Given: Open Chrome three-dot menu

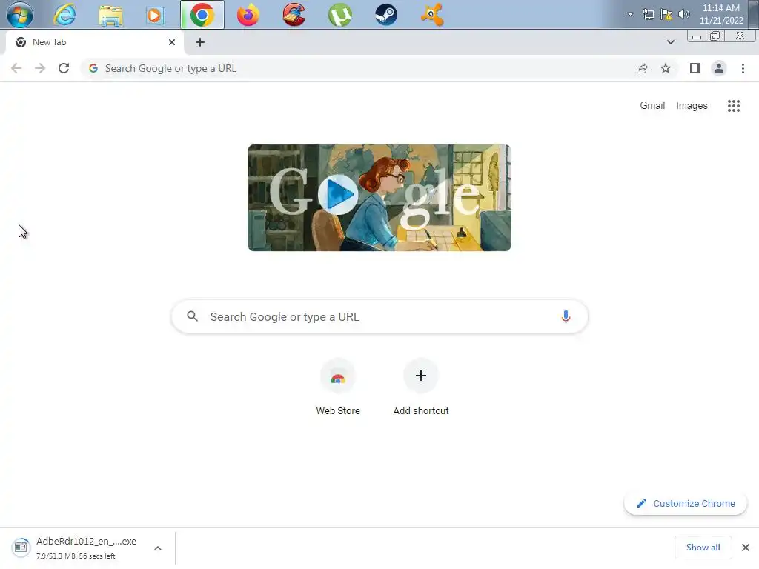Looking at the screenshot, I should click(743, 68).
